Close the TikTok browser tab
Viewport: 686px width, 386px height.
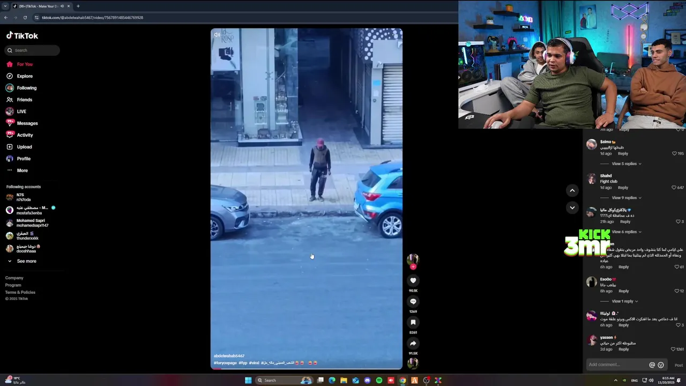click(69, 6)
